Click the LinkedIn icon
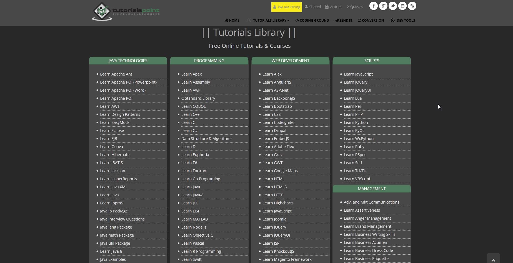Viewport: 513px width, 263px height. [402, 6]
